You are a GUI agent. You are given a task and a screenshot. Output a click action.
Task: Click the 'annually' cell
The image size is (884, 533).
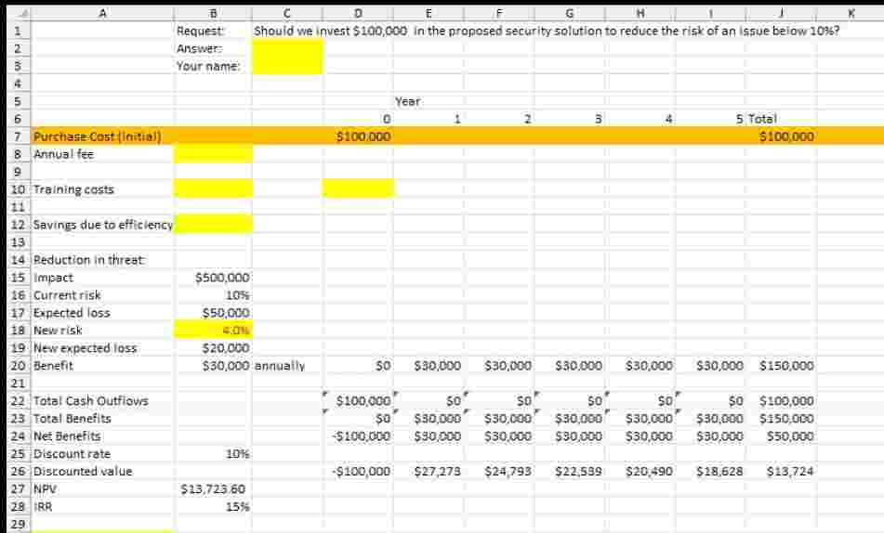[x=280, y=366]
